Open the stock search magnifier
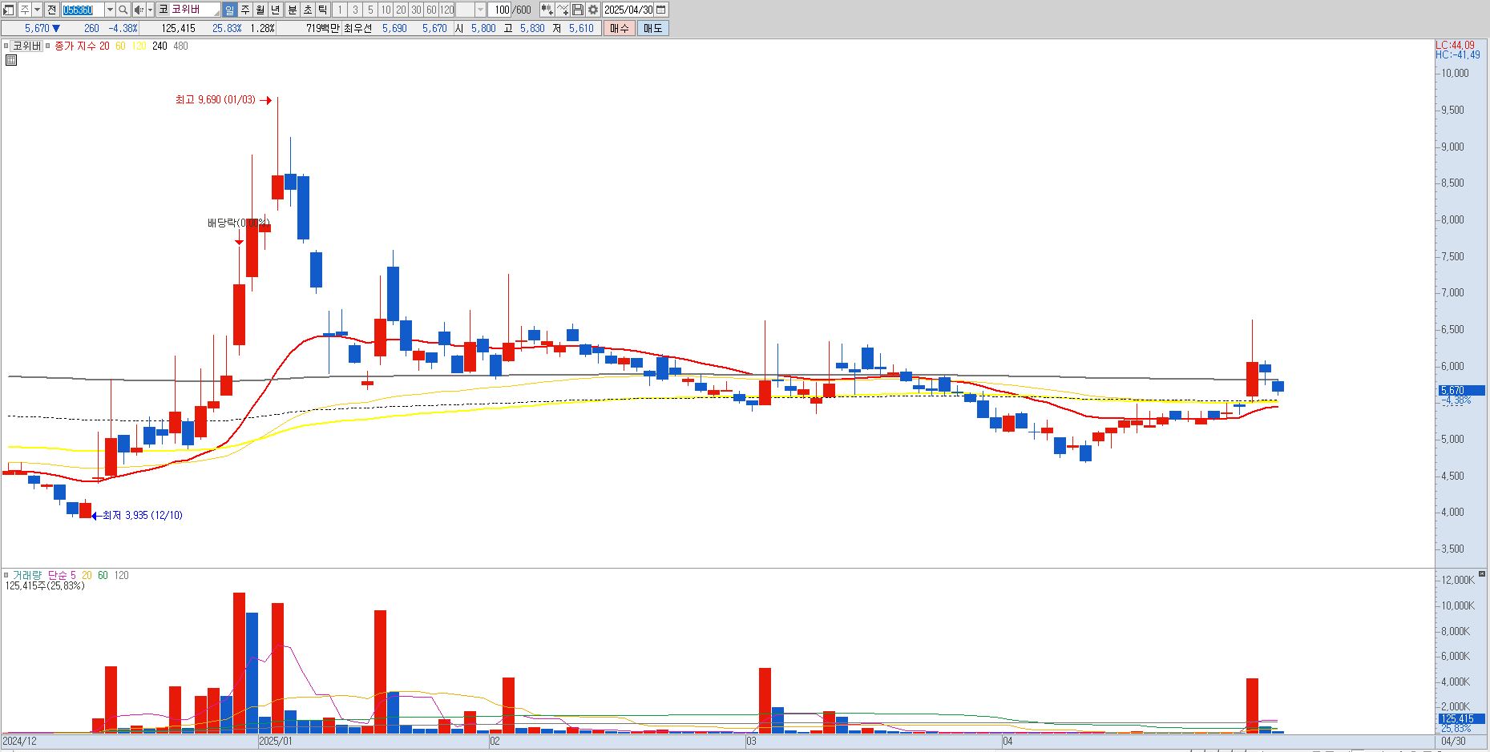The height and width of the screenshot is (752, 1490). [x=123, y=10]
